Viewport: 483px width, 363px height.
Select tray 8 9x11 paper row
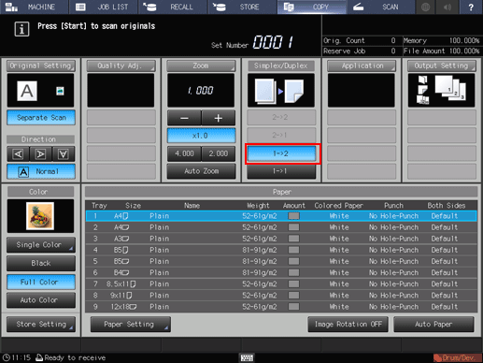[281, 296]
